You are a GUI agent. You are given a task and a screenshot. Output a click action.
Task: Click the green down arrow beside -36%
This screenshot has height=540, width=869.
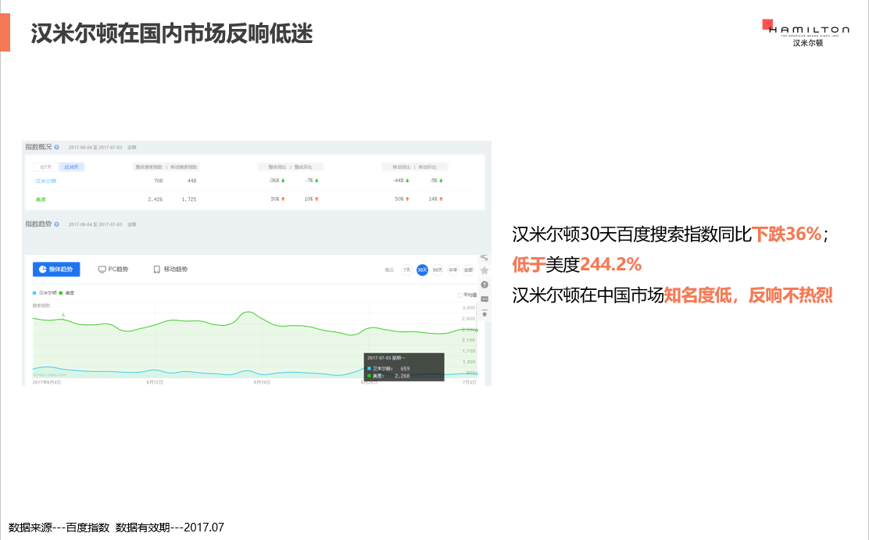tap(283, 181)
